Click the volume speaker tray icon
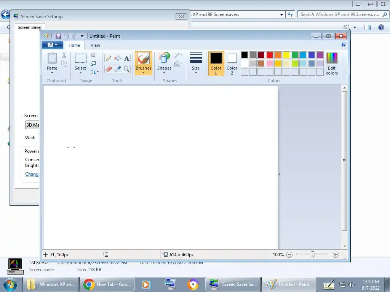 (351, 285)
